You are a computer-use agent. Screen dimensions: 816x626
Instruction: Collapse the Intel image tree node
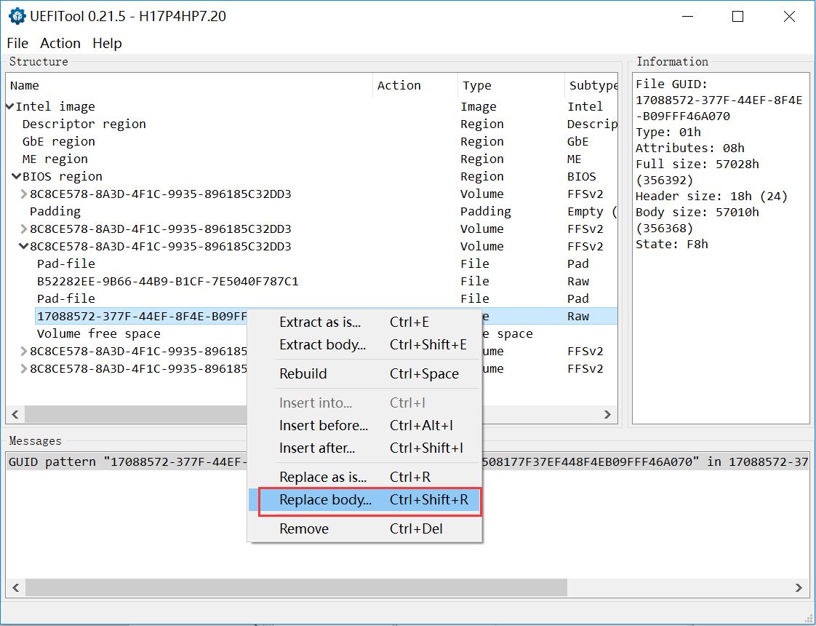click(10, 107)
